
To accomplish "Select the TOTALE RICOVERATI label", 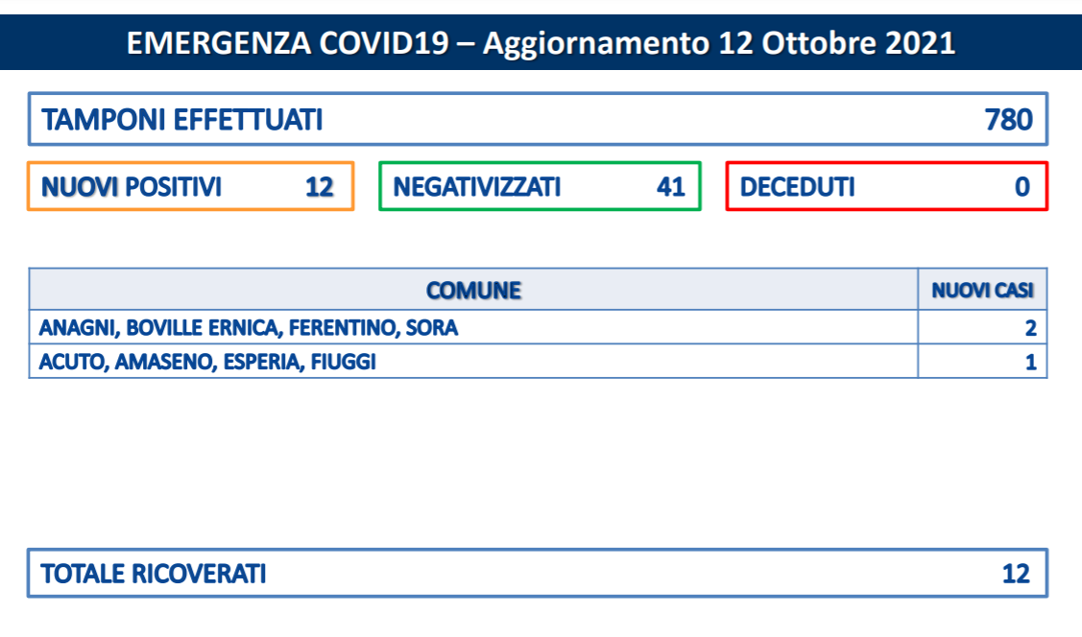I will tap(154, 574).
